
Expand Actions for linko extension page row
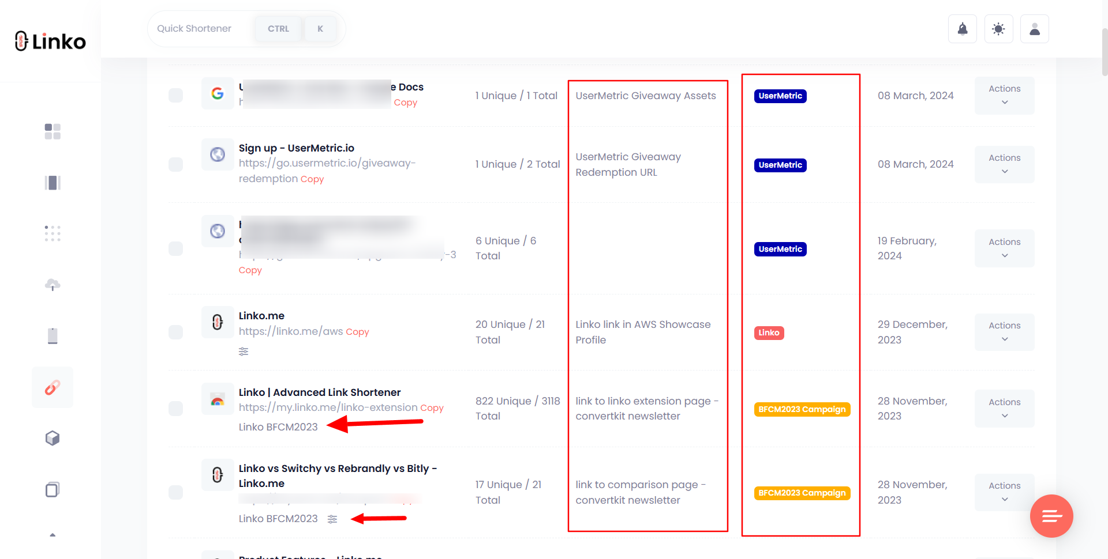tap(1004, 409)
